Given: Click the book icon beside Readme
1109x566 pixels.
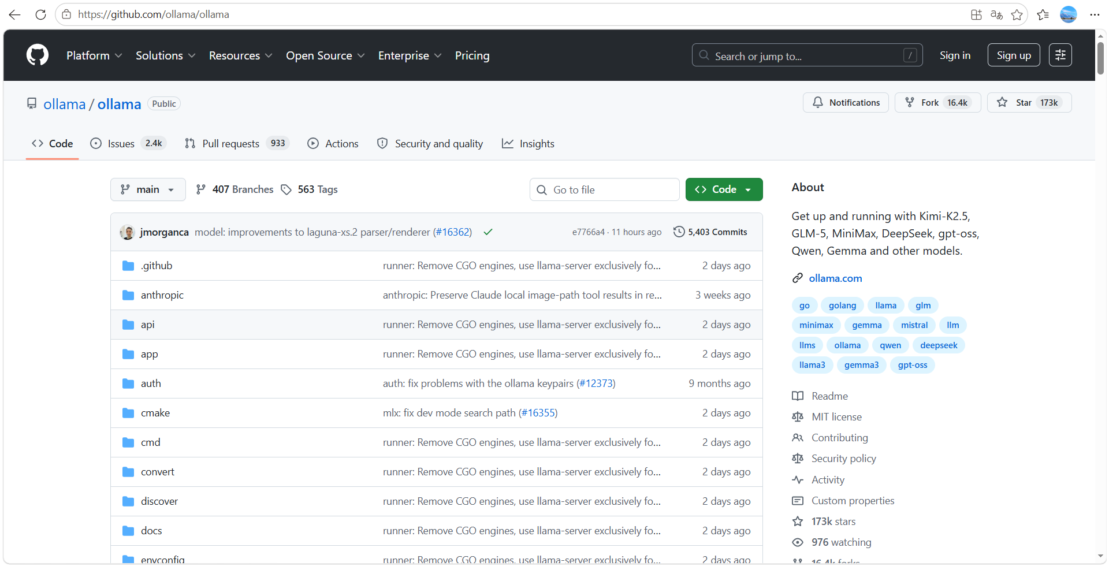Looking at the screenshot, I should pos(798,396).
